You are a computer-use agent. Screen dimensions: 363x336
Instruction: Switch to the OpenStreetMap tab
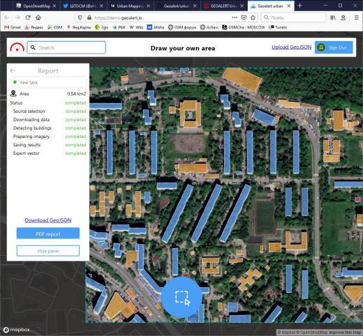point(36,6)
